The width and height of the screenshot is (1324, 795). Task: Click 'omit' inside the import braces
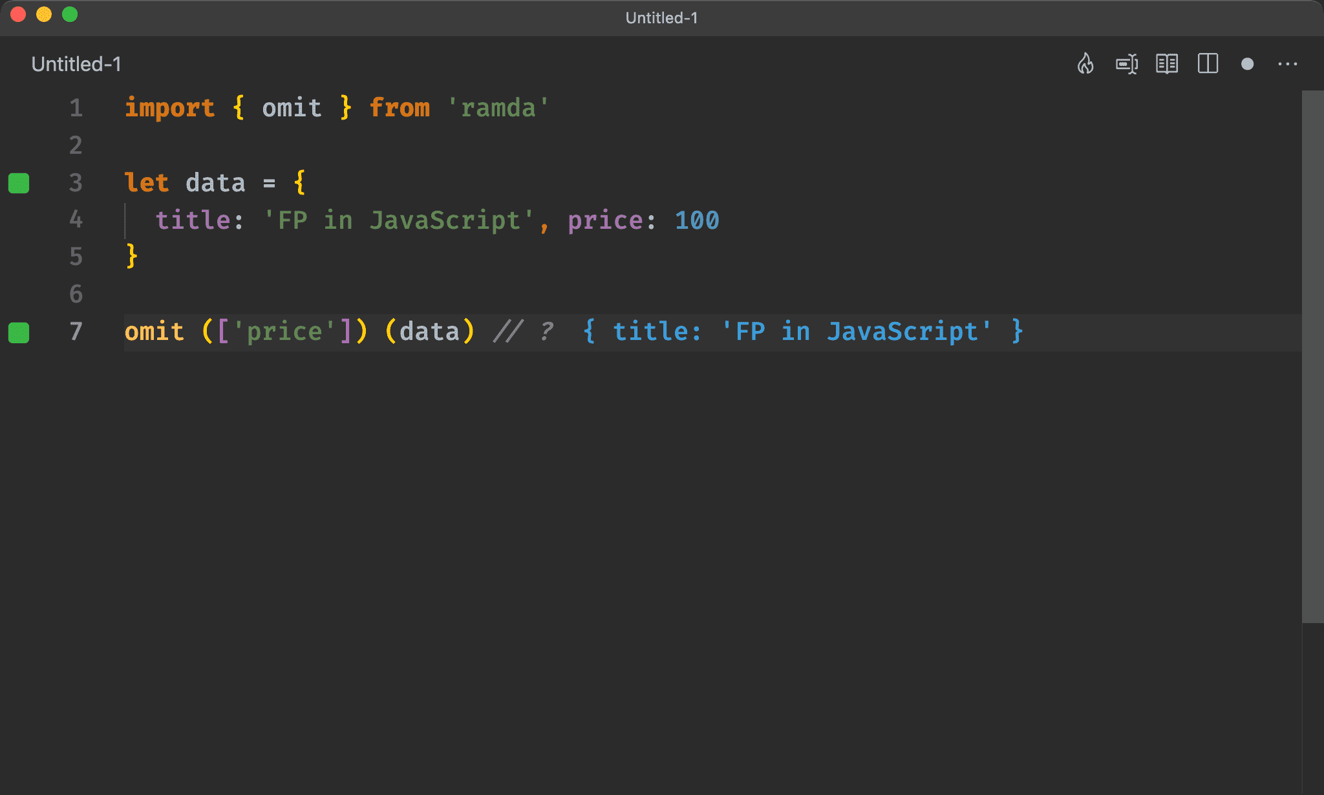click(x=292, y=108)
